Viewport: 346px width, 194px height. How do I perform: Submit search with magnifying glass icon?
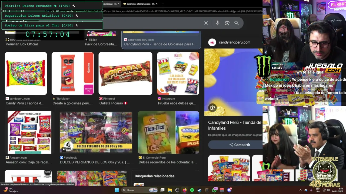pyautogui.click(x=237, y=23)
